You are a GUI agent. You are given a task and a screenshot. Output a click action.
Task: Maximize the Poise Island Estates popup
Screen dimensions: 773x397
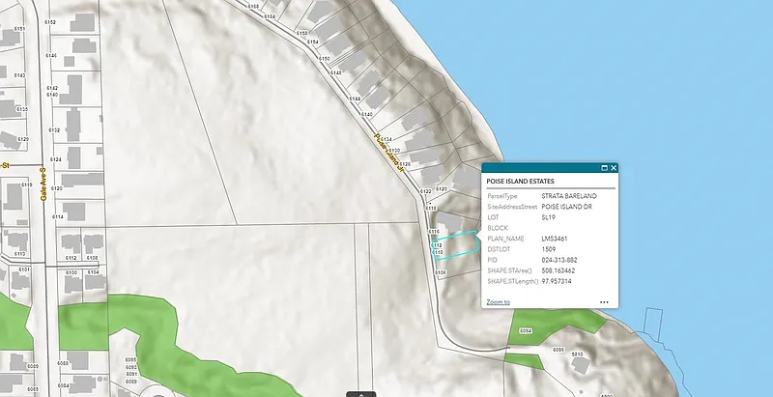[x=604, y=168]
